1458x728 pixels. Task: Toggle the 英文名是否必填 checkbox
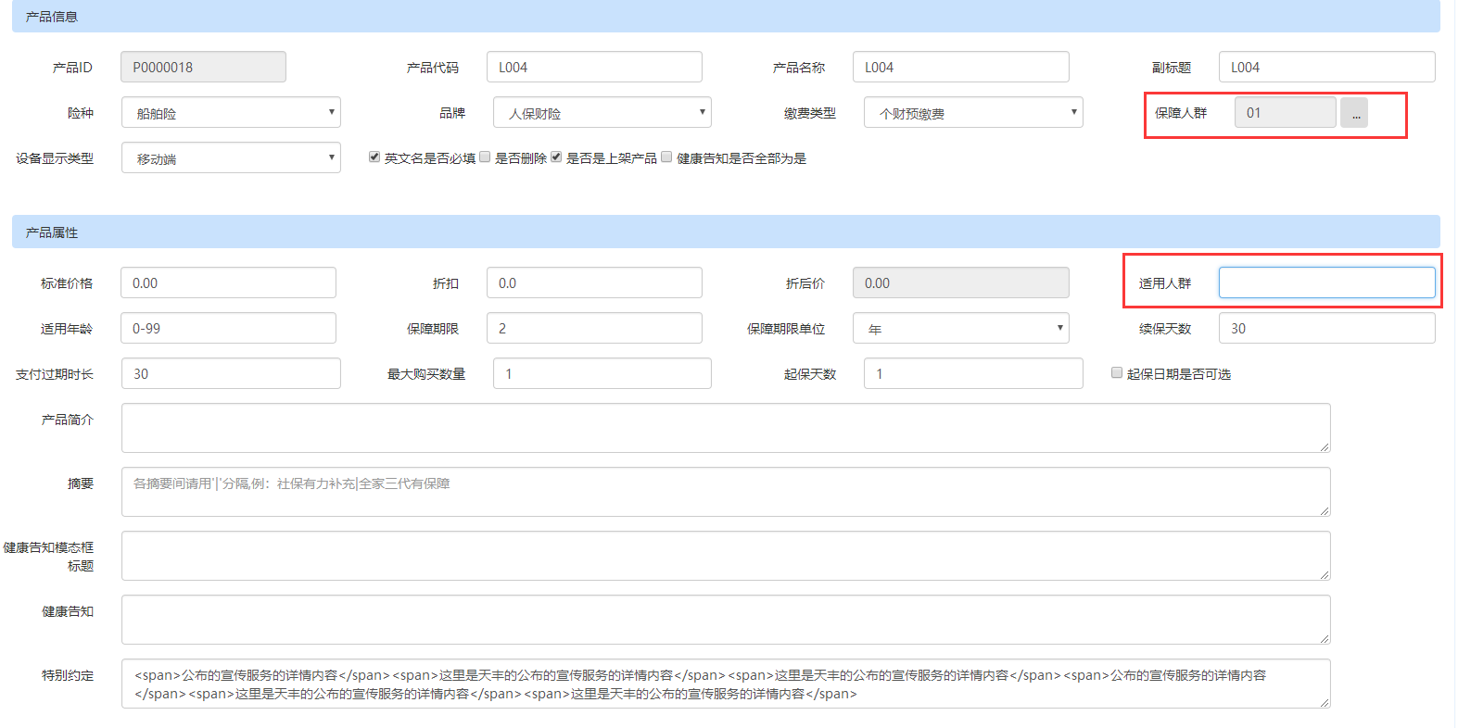(x=374, y=157)
